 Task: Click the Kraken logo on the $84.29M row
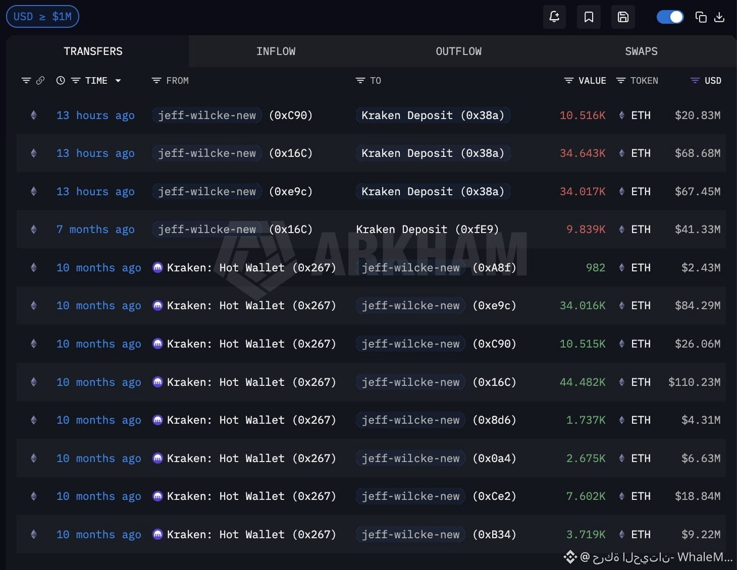pos(157,305)
